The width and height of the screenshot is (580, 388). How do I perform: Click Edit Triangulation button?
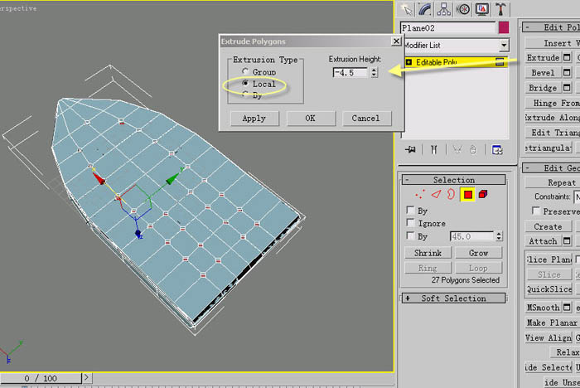[553, 133]
